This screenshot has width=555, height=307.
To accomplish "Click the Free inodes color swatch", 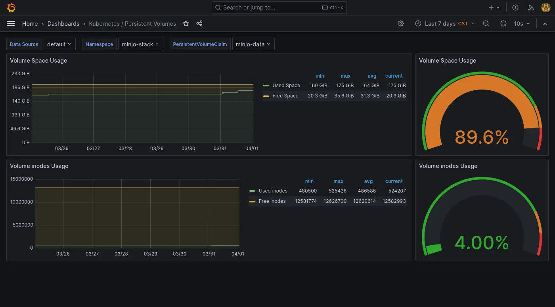I will coord(252,201).
